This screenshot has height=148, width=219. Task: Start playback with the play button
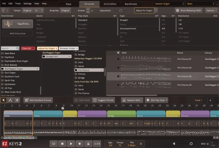tap(71, 144)
